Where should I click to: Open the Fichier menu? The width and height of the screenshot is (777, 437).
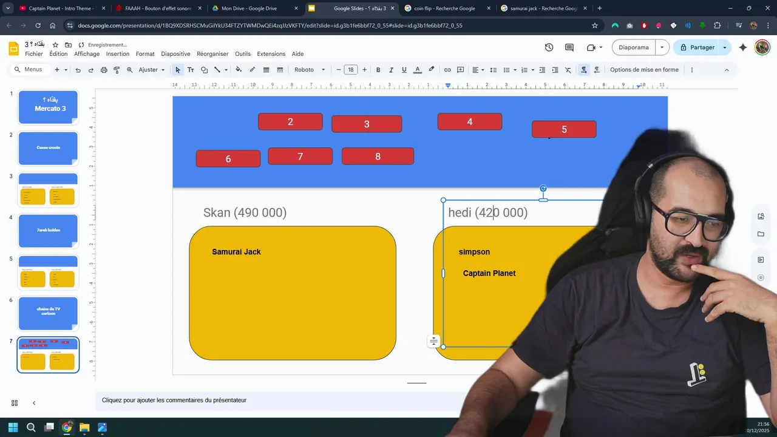click(34, 54)
